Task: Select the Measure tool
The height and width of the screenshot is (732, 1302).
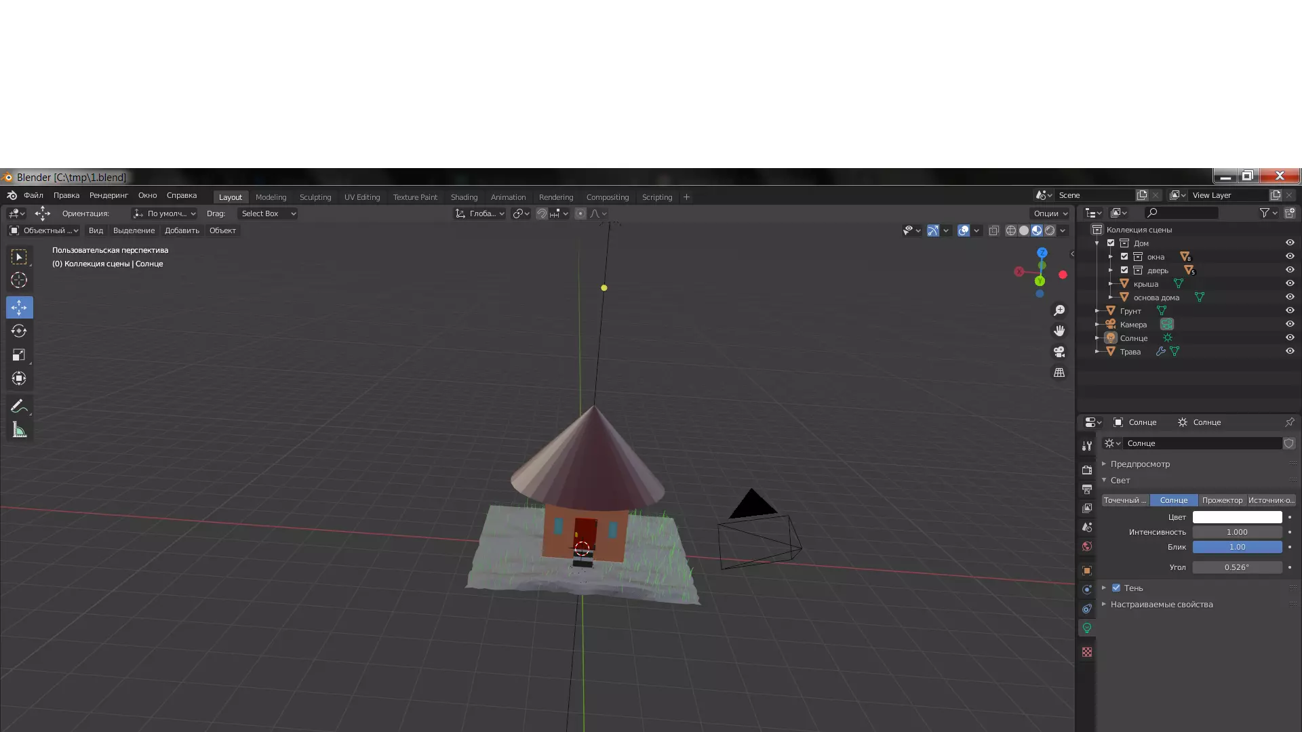Action: coord(19,430)
